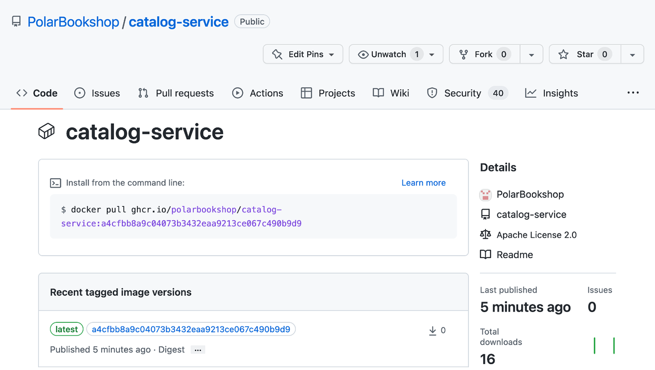Click the Unwatch count badge showing 1
Screen dimensions: 655x370
(417, 54)
